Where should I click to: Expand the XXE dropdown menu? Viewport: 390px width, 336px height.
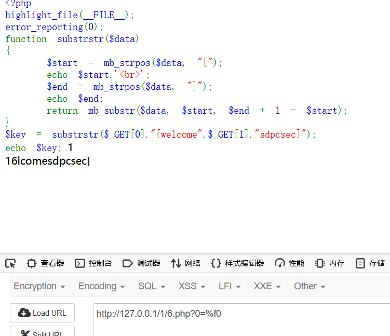point(267,286)
